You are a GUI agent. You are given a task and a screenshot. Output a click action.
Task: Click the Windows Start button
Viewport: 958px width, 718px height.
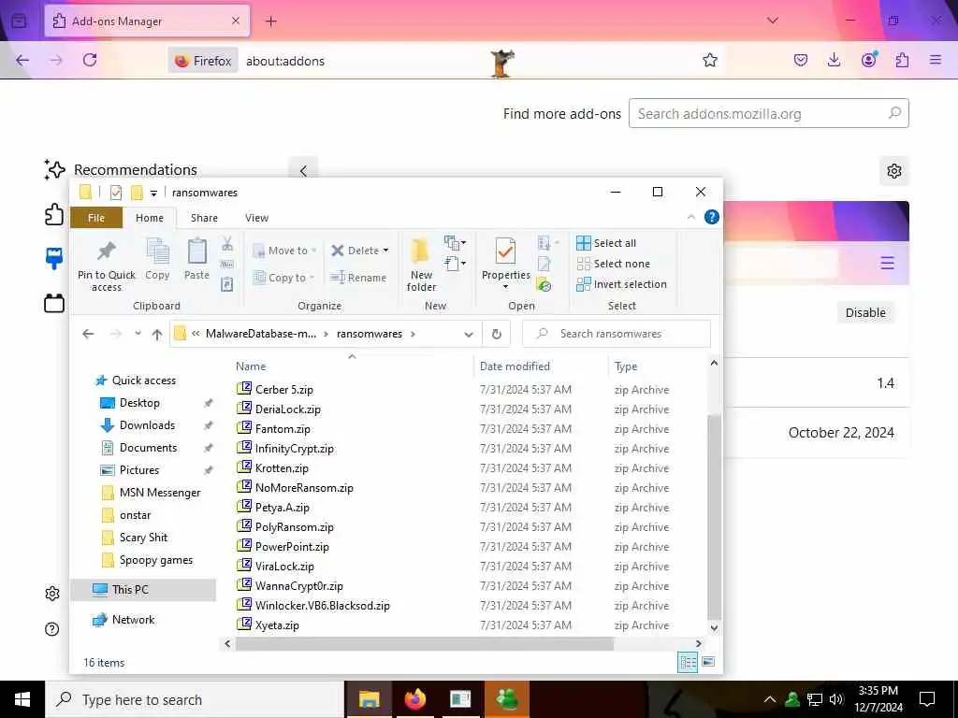(22, 699)
